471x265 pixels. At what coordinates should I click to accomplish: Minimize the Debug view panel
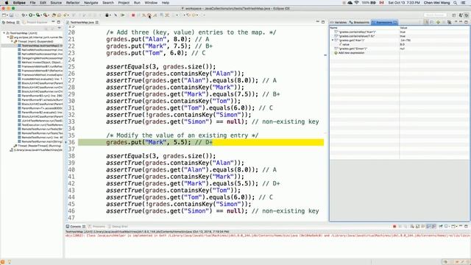click(53, 22)
